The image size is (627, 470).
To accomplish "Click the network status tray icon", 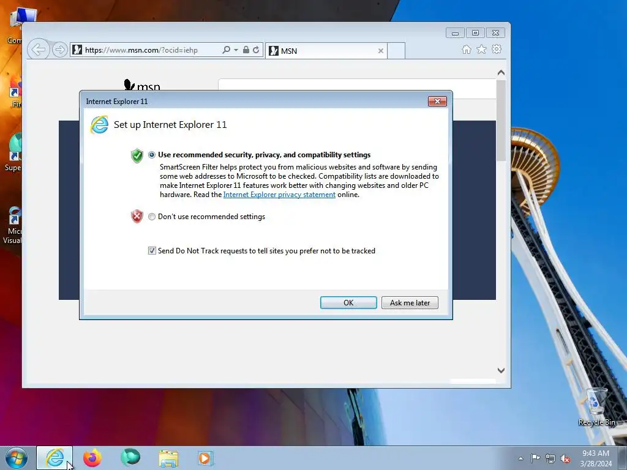I will click(550, 458).
